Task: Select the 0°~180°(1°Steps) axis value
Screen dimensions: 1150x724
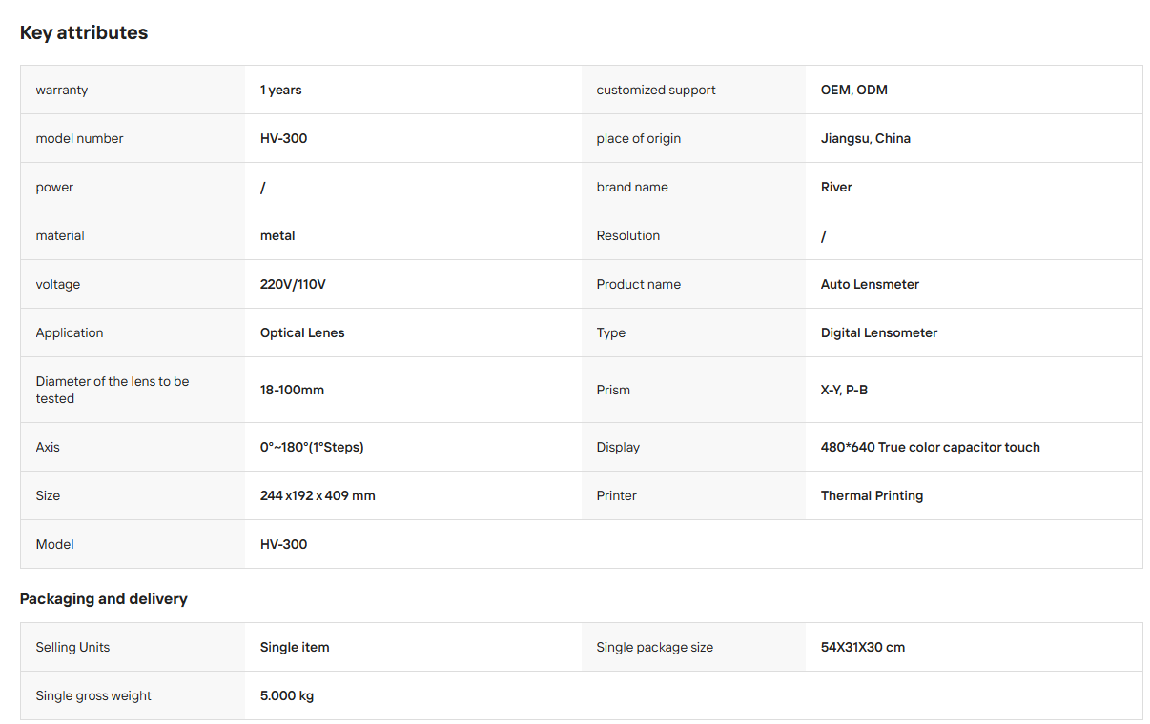Action: coord(312,447)
